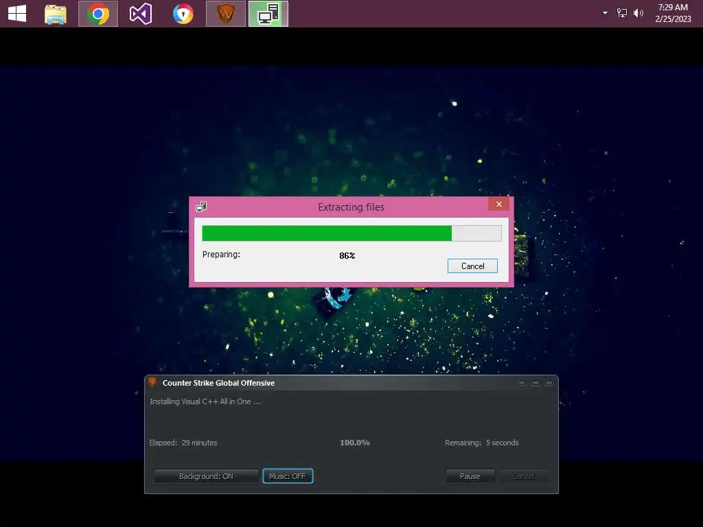Select the green extractor taskbar icon
Viewport: 703px width, 527px height.
pos(268,14)
